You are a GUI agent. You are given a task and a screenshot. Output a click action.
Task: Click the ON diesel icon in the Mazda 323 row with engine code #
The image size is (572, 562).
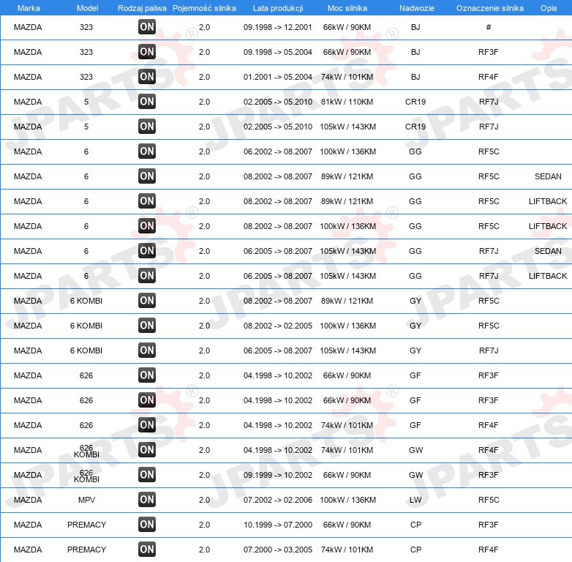(147, 27)
